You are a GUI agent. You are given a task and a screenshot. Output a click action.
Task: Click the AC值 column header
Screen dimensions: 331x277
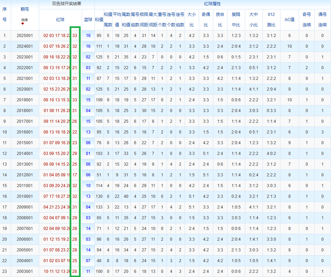289,20
